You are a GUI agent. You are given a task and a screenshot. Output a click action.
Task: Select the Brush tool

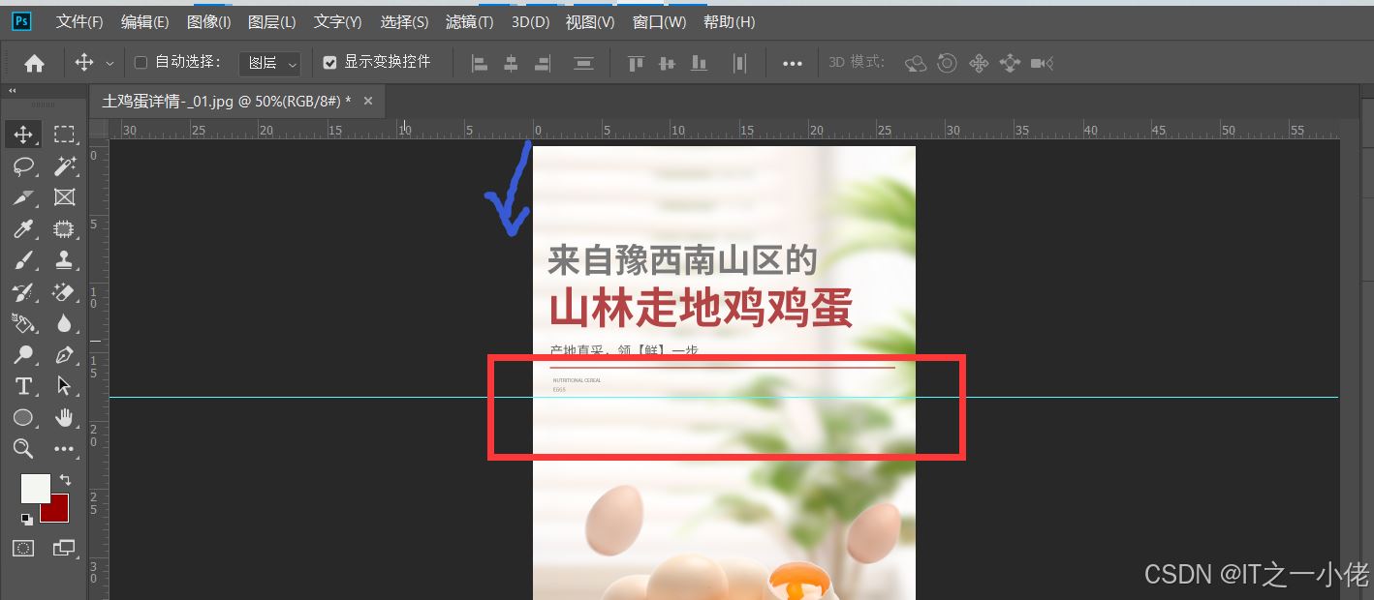pyautogui.click(x=23, y=260)
